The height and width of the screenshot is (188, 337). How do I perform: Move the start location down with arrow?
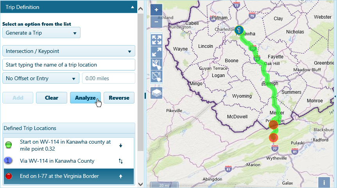pyautogui.click(x=120, y=146)
